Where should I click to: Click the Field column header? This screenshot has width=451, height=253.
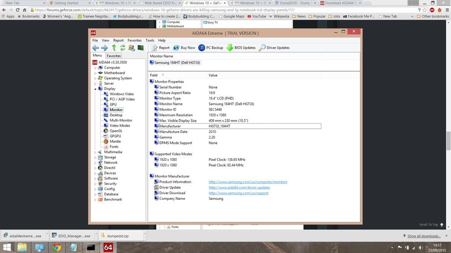pos(177,75)
